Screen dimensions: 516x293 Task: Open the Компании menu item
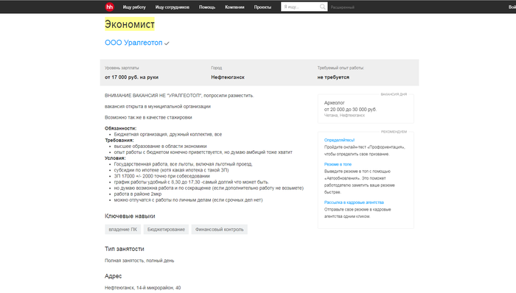tap(234, 7)
